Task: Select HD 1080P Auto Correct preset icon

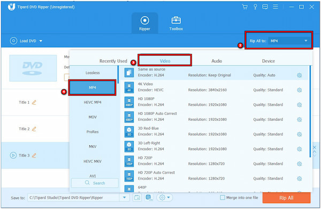Action: coord(129,117)
